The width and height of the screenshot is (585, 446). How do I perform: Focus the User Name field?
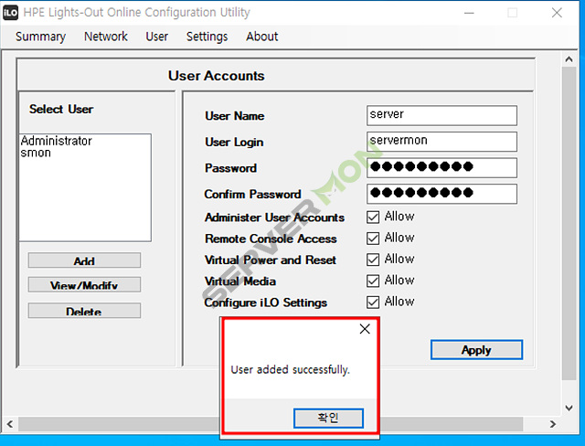pos(441,115)
